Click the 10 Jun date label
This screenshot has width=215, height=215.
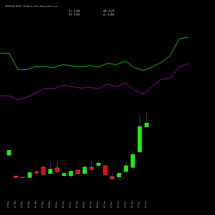click(104, 205)
